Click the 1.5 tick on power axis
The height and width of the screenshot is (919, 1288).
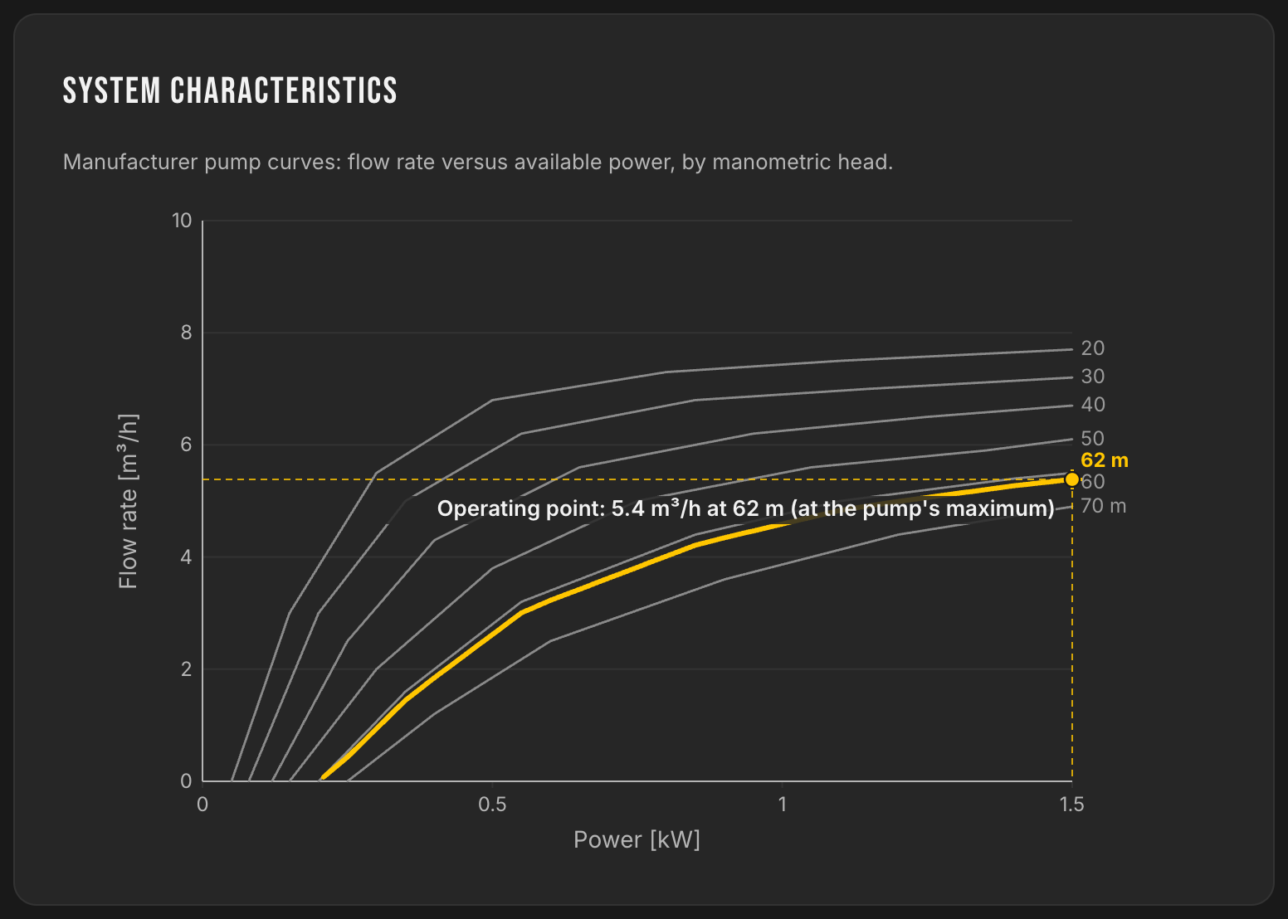[1071, 804]
